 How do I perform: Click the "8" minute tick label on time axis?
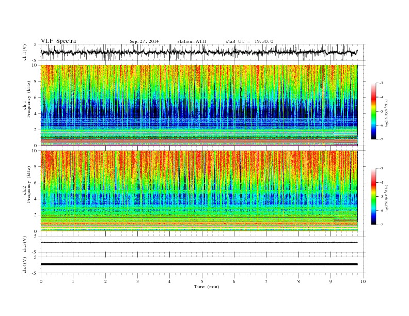tap(298, 281)
